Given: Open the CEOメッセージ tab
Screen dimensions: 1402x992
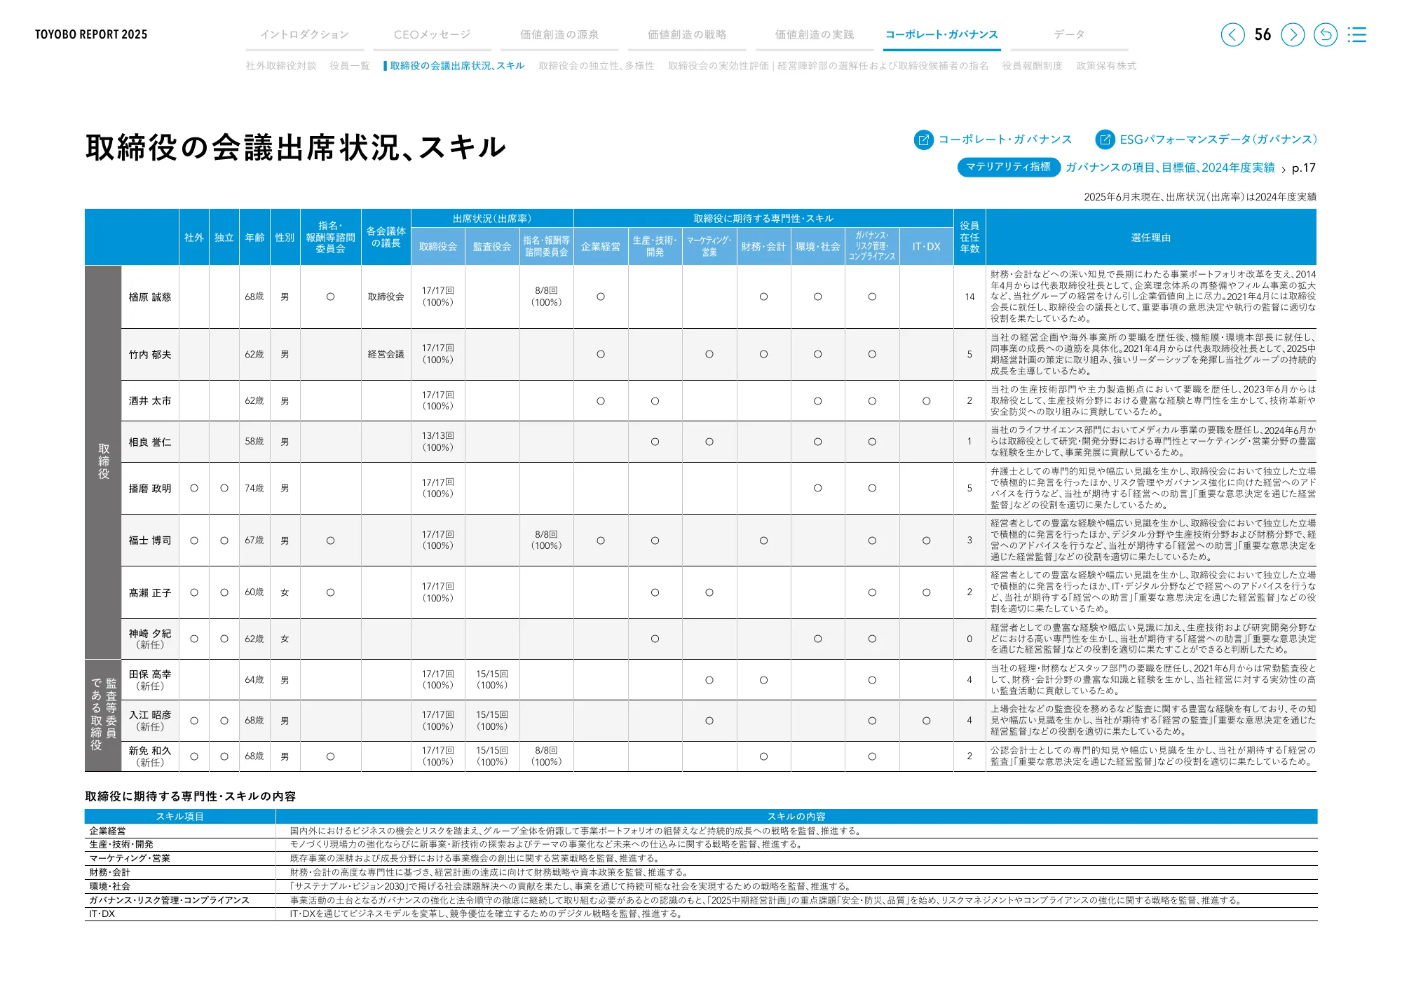Looking at the screenshot, I should coord(432,34).
